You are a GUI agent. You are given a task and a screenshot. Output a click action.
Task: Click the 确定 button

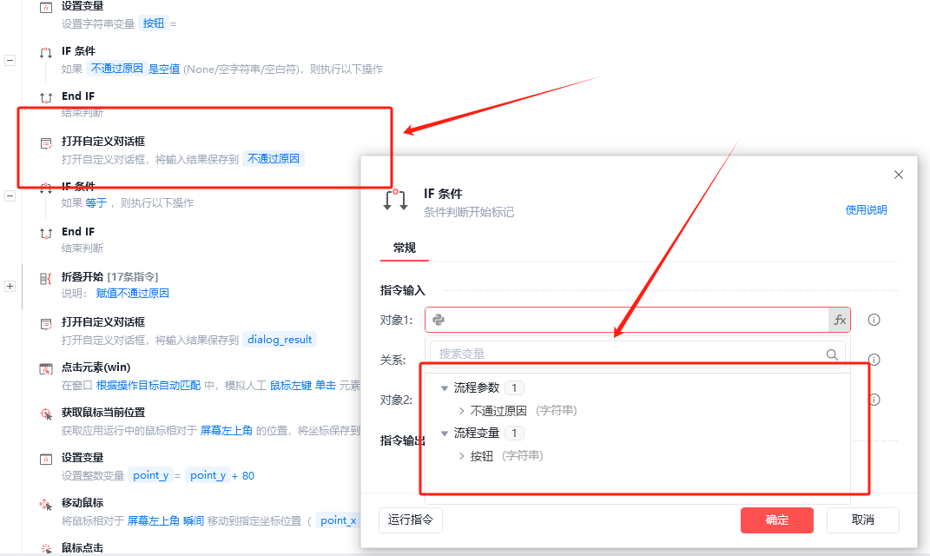click(x=777, y=520)
